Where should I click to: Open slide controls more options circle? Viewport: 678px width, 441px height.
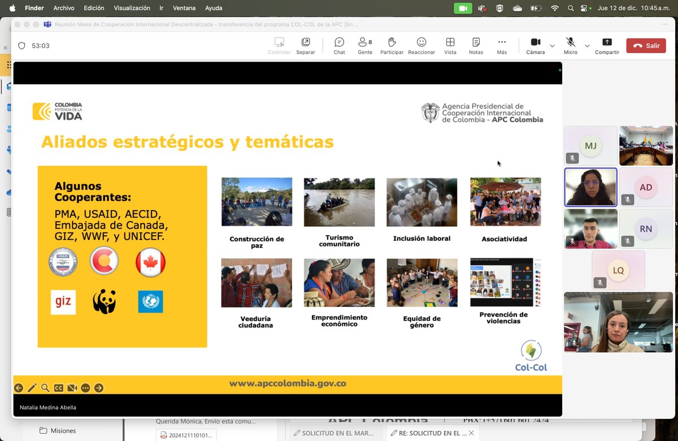click(x=85, y=388)
